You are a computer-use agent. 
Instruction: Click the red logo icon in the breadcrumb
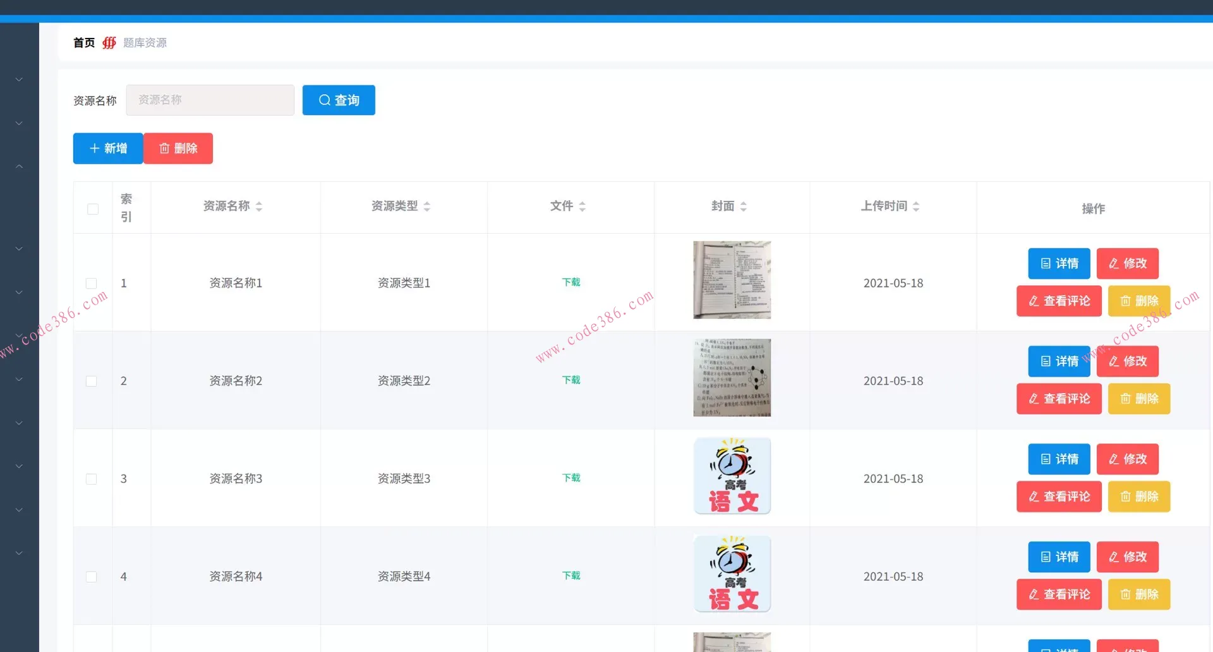[109, 43]
